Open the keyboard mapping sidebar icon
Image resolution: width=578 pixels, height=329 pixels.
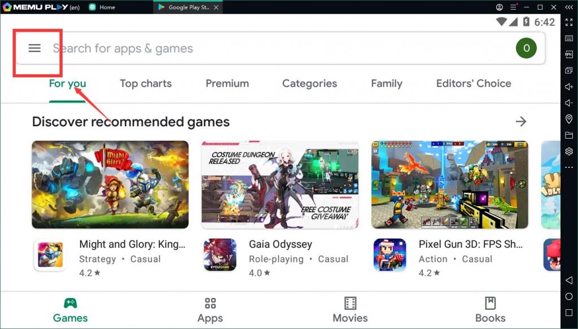568,38
